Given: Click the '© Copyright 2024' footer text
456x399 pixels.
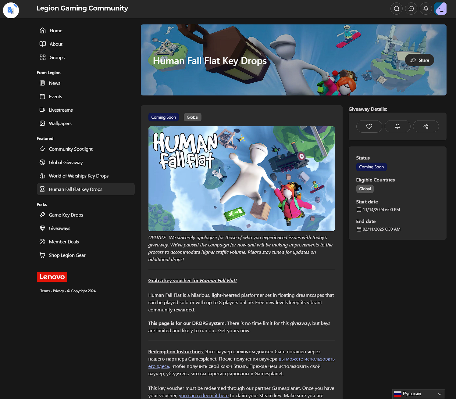Looking at the screenshot, I should [x=81, y=291].
